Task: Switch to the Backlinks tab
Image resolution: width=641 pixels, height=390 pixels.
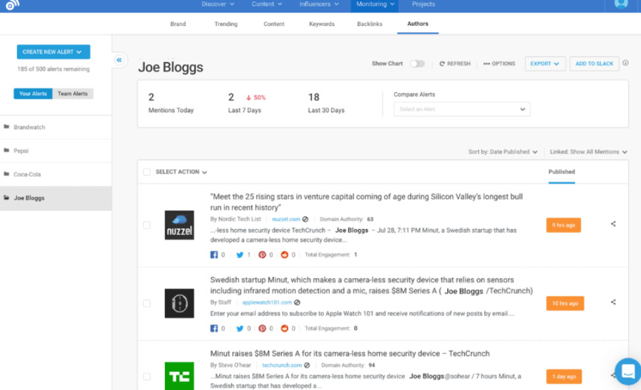Action: (x=369, y=24)
